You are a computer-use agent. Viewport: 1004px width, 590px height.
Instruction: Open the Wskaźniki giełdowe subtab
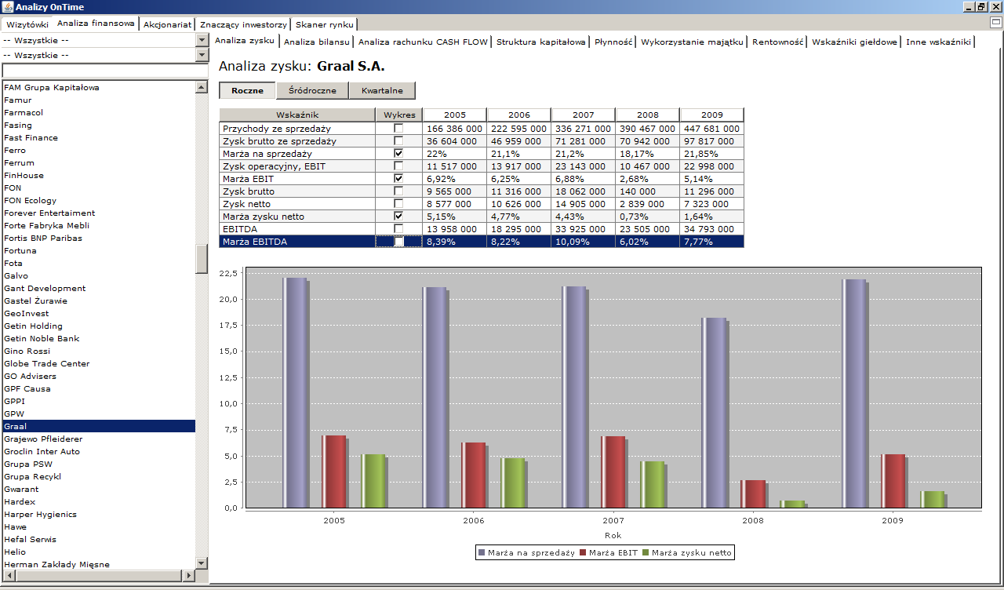pos(854,42)
